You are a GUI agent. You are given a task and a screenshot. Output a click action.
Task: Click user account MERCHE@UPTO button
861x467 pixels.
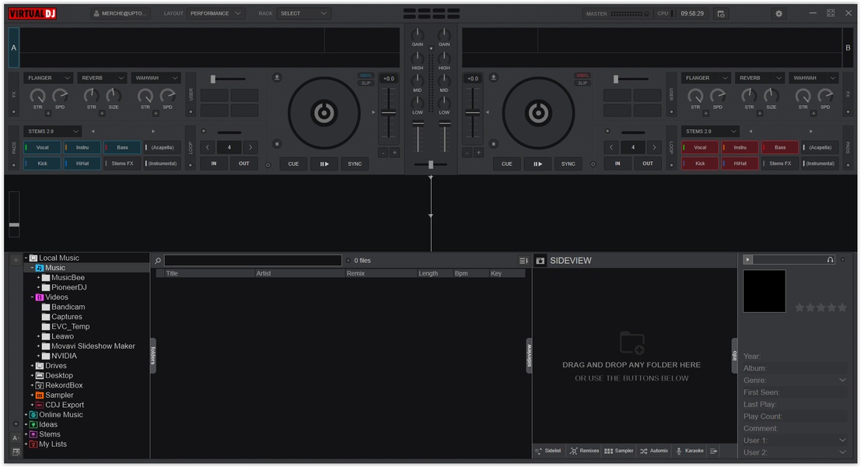coord(121,13)
